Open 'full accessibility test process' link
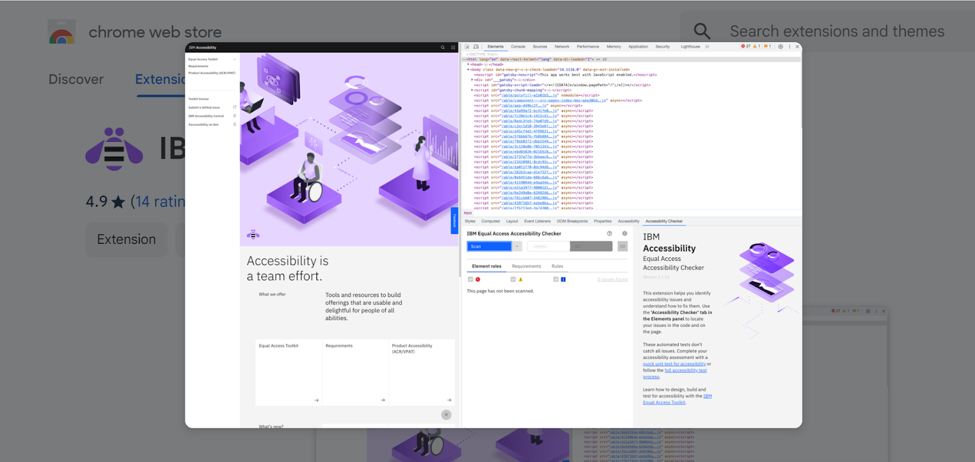The width and height of the screenshot is (975, 462). point(675,373)
